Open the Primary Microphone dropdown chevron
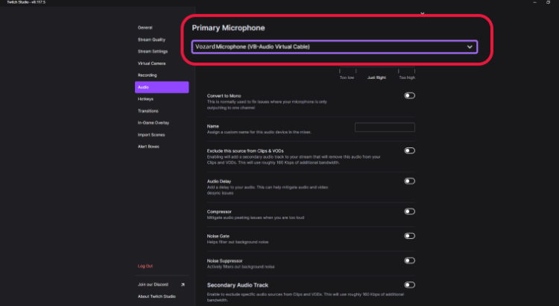This screenshot has height=306, width=559. (470, 47)
